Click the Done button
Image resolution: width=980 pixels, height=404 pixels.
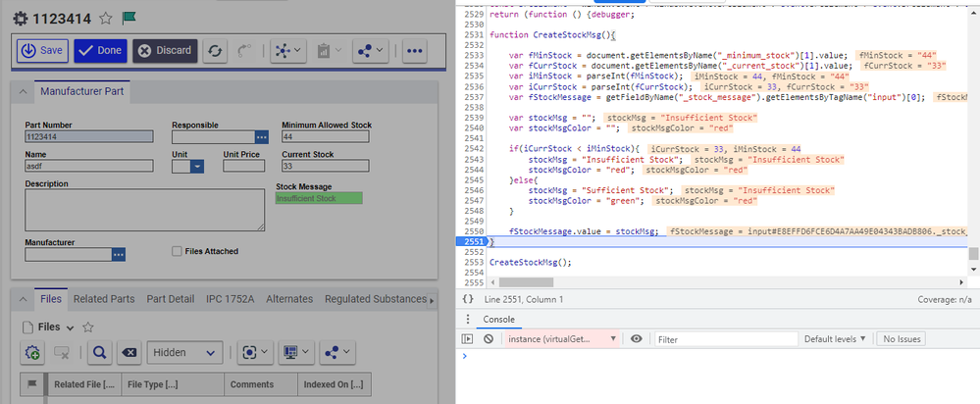[x=100, y=50]
